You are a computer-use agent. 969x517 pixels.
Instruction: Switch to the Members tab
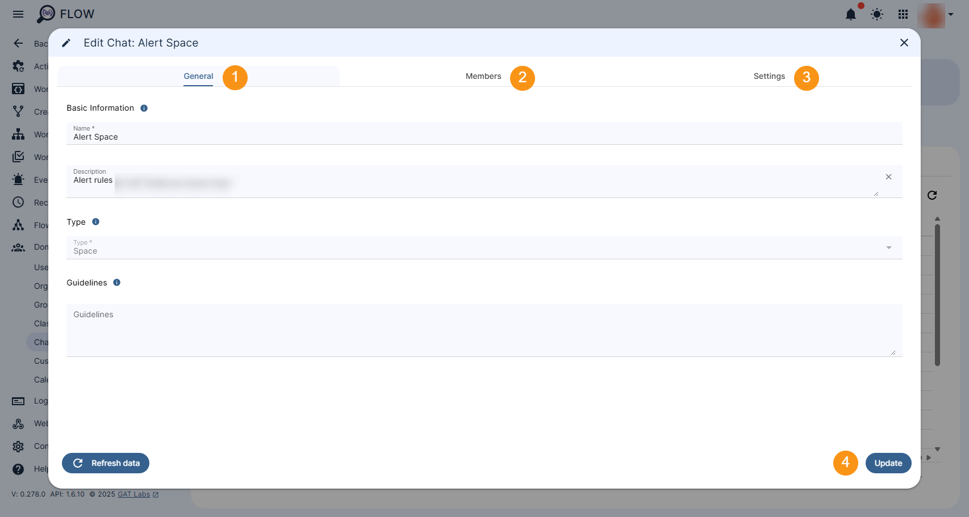coord(483,76)
